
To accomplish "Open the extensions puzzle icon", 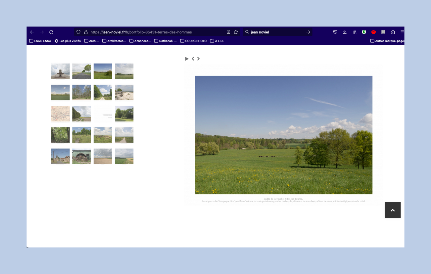I will (393, 32).
